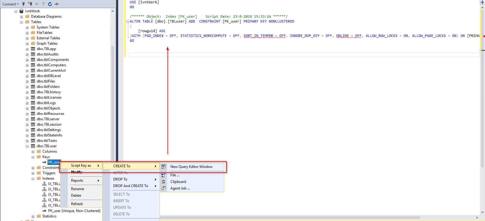Select dbo.tblSettings table in the tree
Screen dimensions: 485x221
(49, 130)
